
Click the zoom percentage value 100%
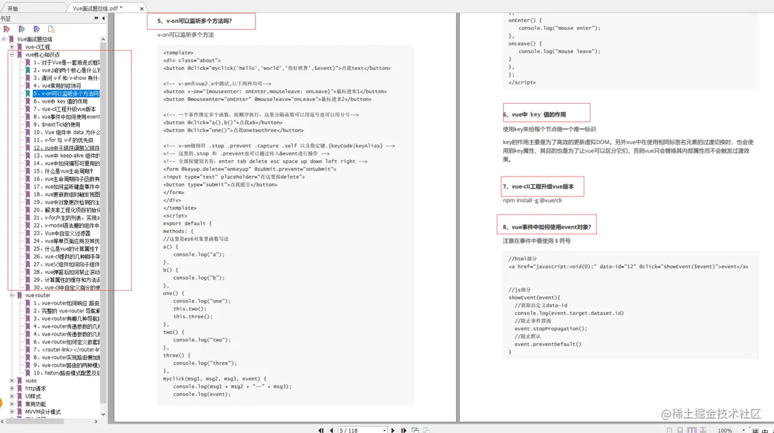tap(725, 430)
